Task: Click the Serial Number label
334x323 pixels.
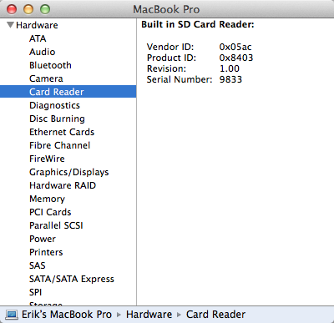Action: (x=180, y=79)
